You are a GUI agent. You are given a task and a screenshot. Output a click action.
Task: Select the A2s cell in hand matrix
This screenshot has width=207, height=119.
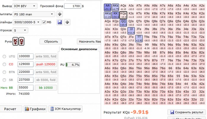click(x=202, y=7)
